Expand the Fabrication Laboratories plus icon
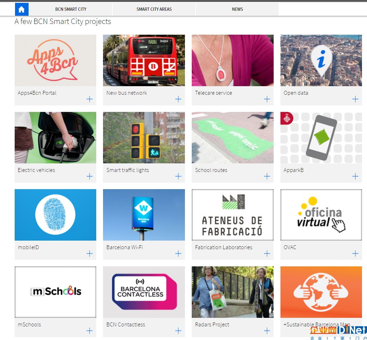 [267, 253]
